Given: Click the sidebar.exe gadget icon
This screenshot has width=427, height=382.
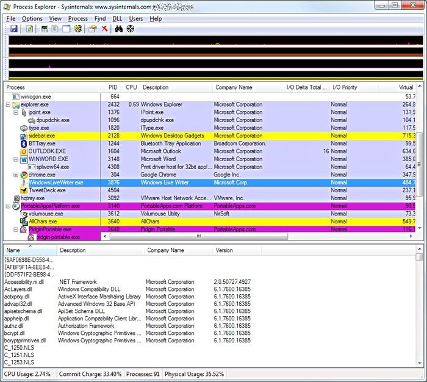Looking at the screenshot, I should tap(24, 136).
